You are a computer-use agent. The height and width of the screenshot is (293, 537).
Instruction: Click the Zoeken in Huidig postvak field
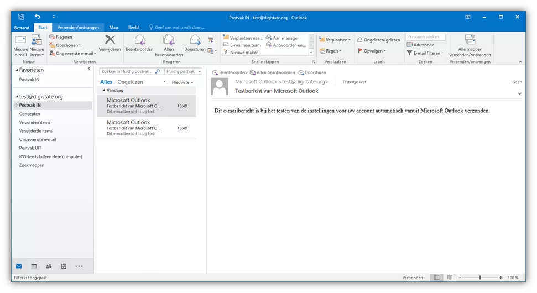(x=132, y=71)
